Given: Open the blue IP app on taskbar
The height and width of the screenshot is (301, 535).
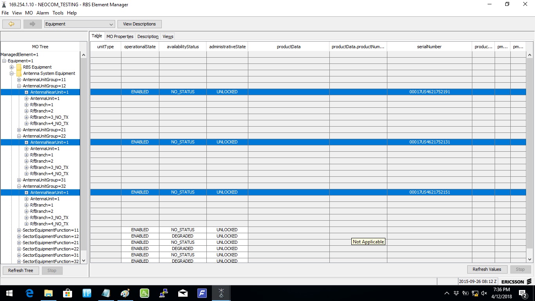Looking at the screenshot, I should click(x=87, y=293).
